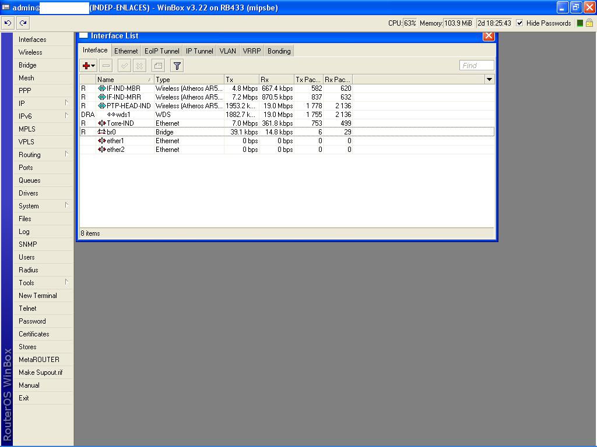Expand the System submenu

tap(66, 205)
